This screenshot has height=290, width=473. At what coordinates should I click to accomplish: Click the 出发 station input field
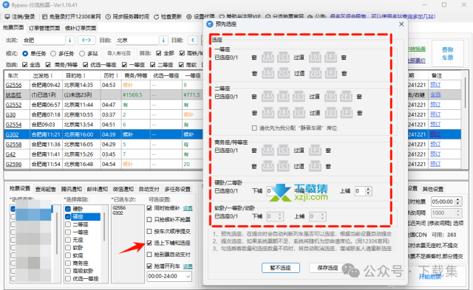(x=44, y=40)
